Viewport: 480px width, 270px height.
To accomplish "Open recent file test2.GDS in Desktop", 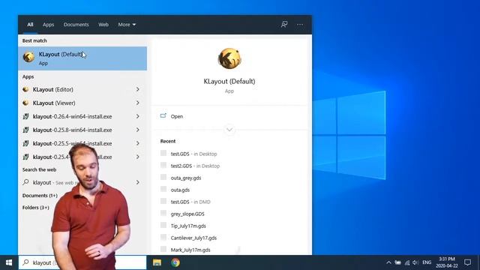I will pos(195,166).
